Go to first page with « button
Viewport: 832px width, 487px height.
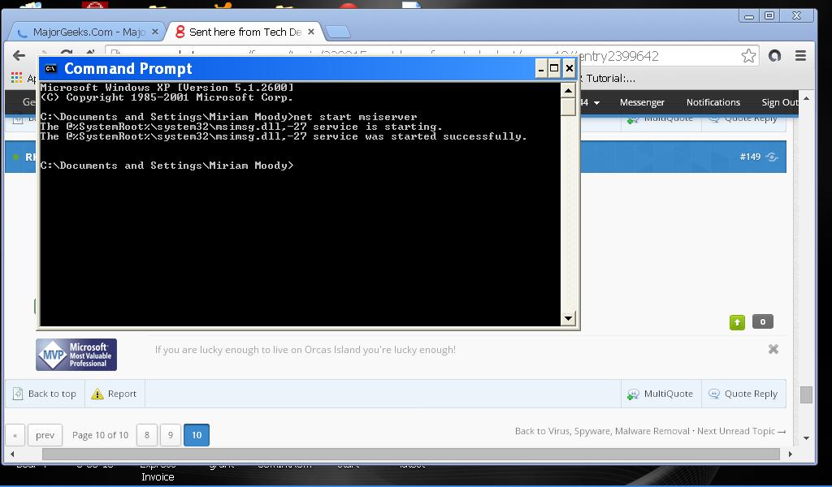15,435
